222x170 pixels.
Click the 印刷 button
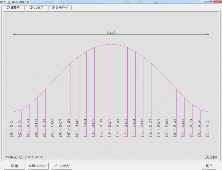pyautogui.click(x=15, y=166)
